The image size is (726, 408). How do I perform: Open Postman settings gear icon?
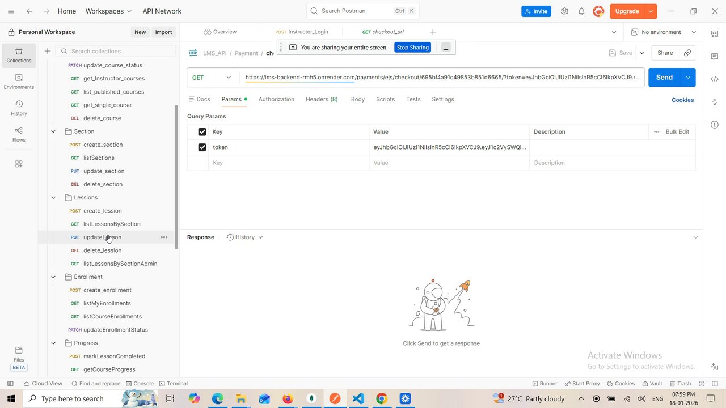tap(564, 11)
